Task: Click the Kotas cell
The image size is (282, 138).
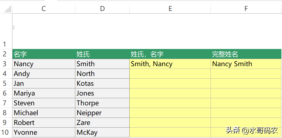Action: tap(102, 83)
